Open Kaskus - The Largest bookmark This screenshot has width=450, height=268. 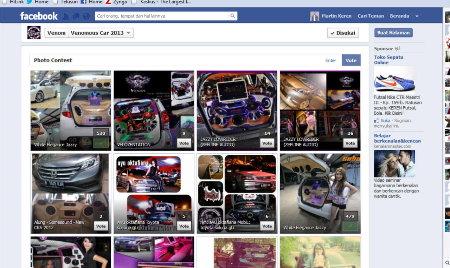tap(161, 2)
